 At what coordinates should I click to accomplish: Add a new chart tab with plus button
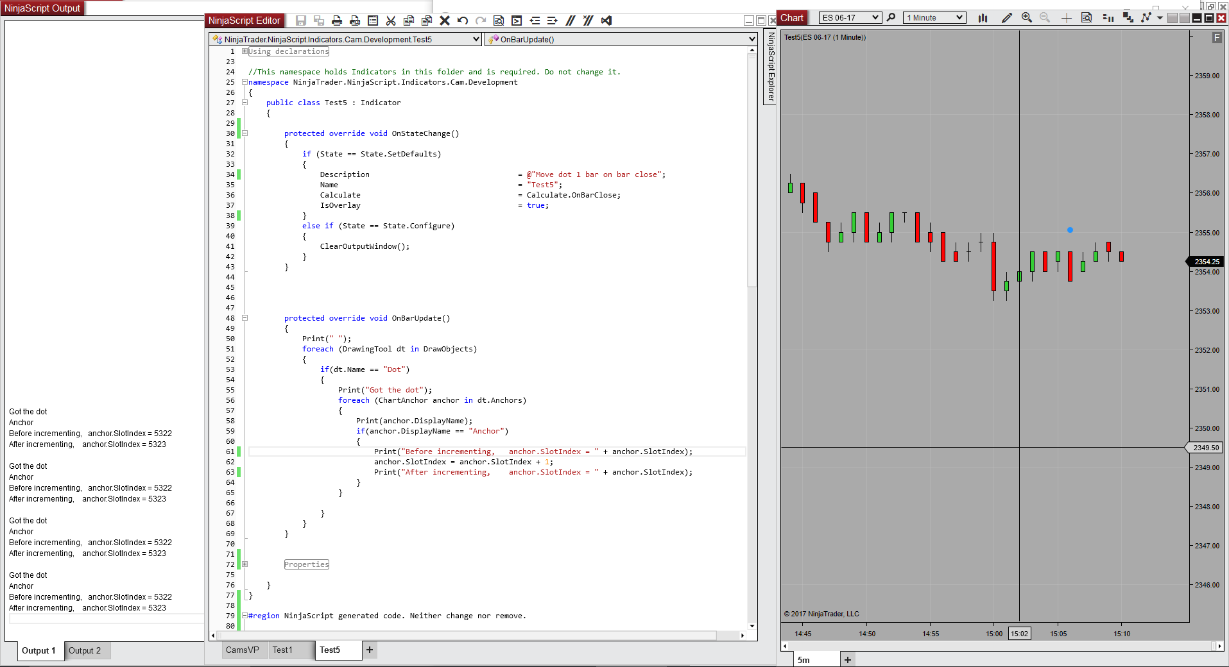tap(848, 660)
